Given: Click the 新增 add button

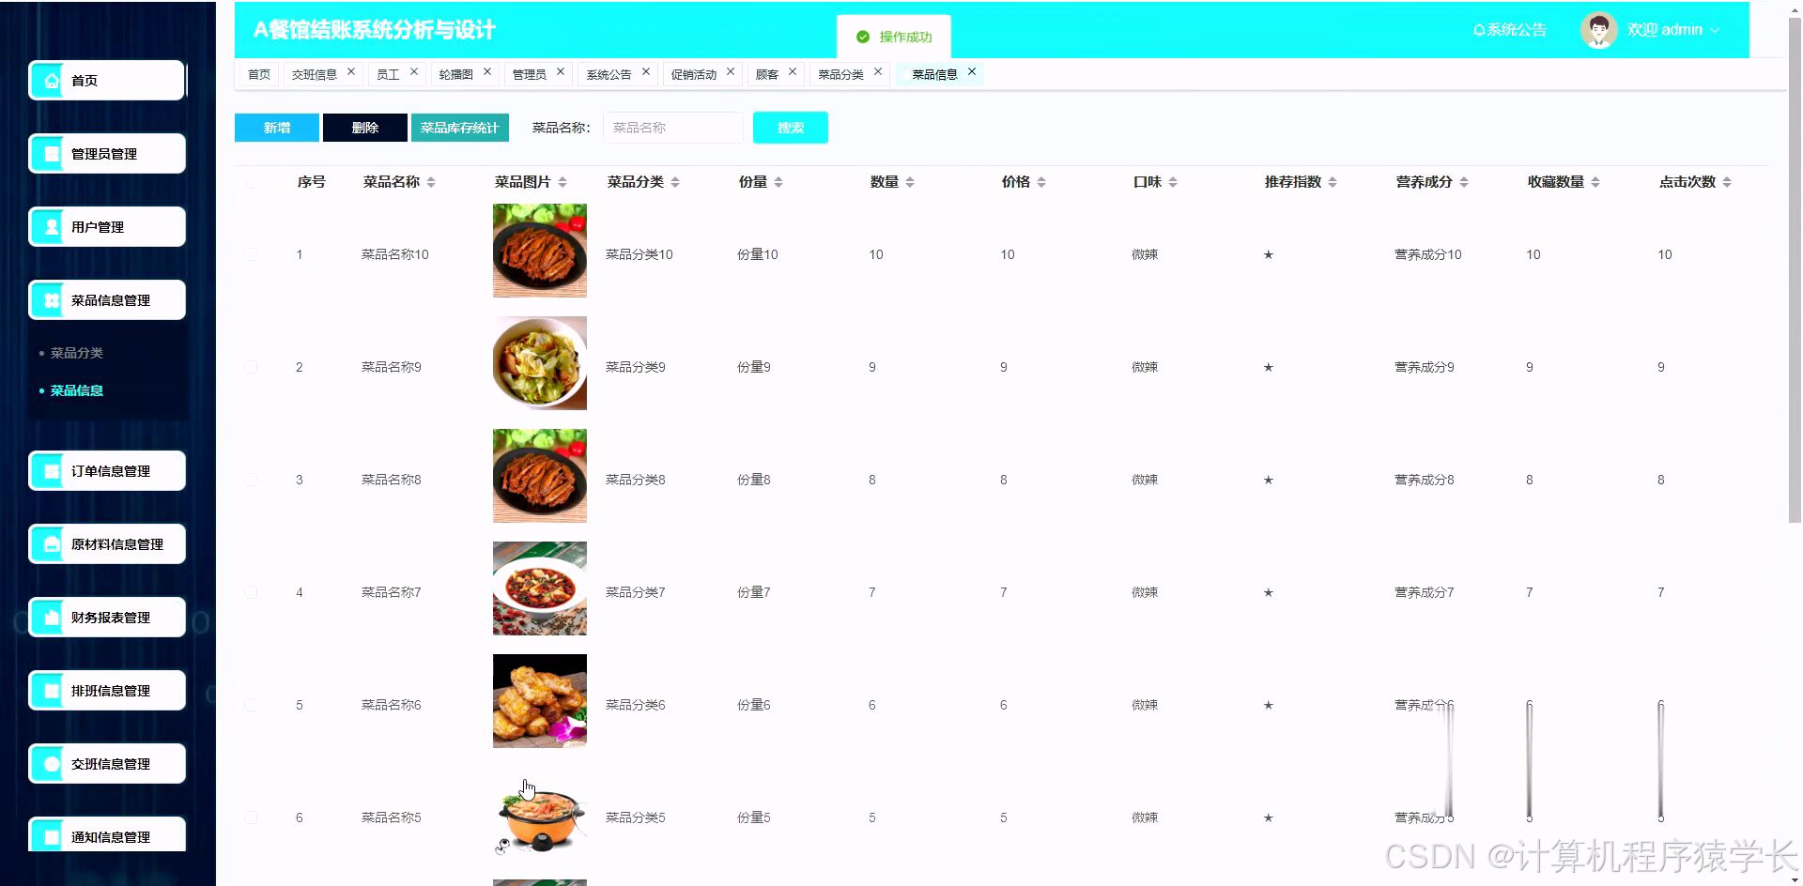Looking at the screenshot, I should 276,127.
